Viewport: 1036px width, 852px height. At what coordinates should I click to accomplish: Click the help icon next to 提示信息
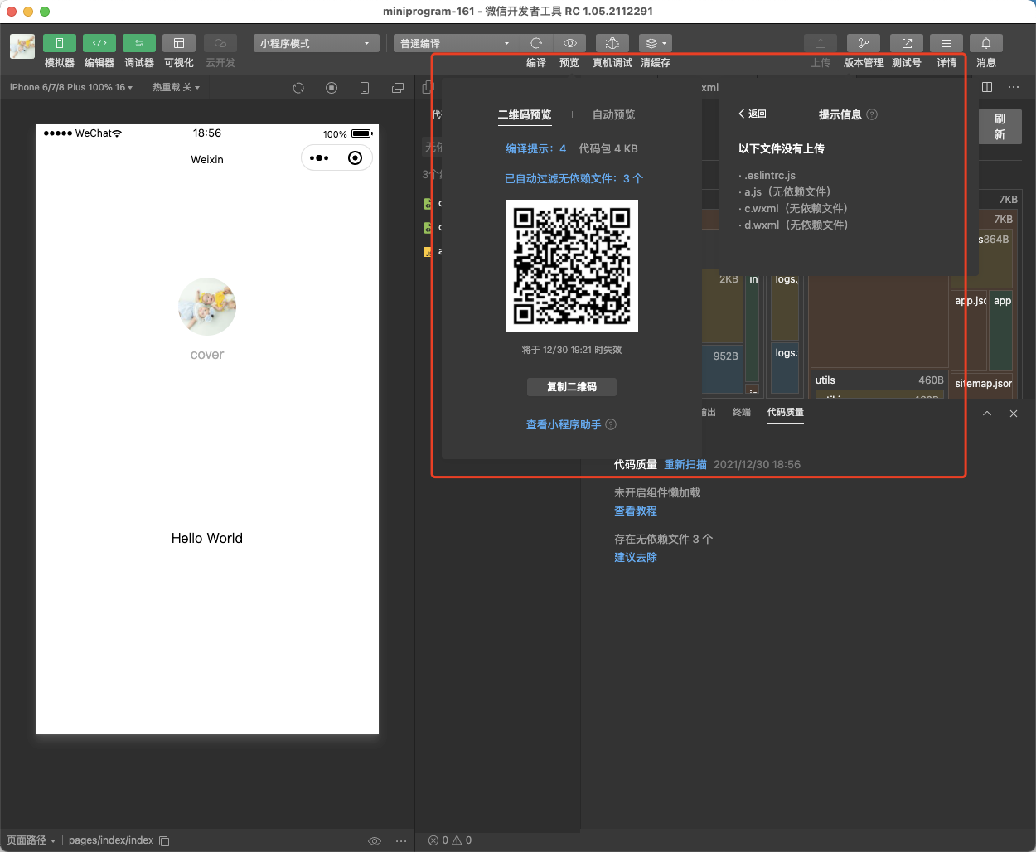872,115
